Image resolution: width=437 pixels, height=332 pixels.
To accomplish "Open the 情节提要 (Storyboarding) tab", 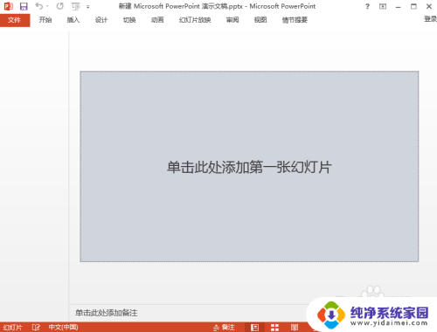I will click(x=295, y=20).
